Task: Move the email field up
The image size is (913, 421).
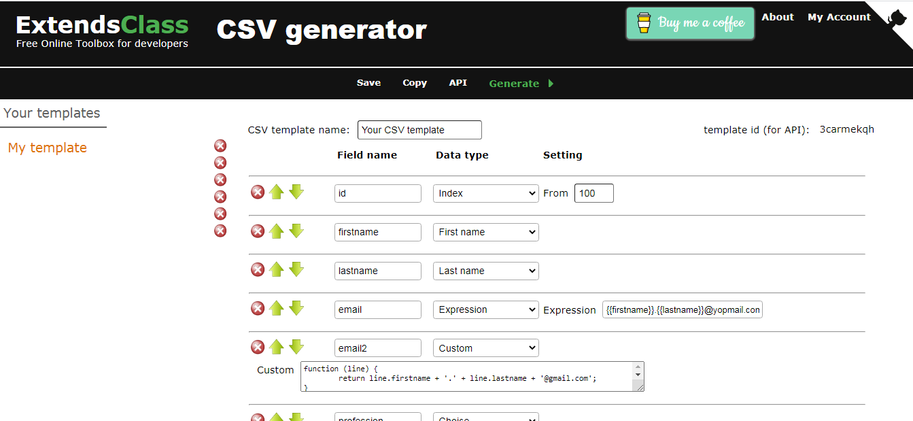Action: click(276, 309)
